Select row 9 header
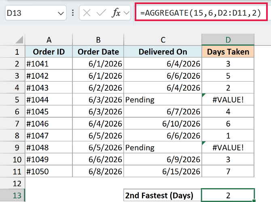The width and height of the screenshot is (271, 202). tap(13, 147)
